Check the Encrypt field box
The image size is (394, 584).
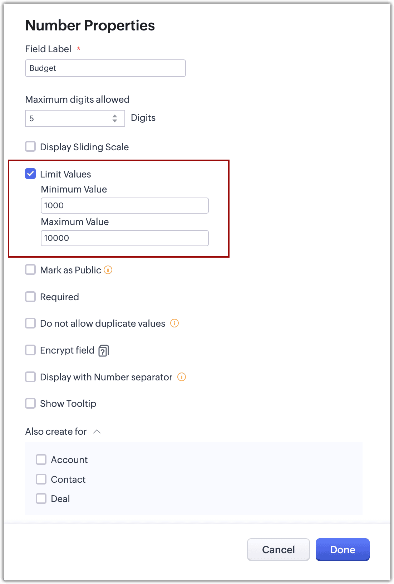[30, 350]
